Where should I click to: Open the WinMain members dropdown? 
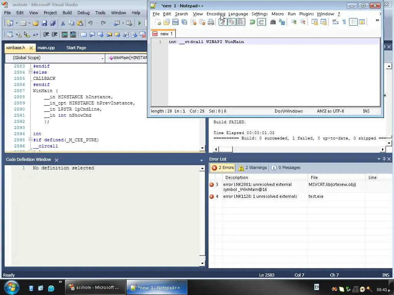(127, 58)
